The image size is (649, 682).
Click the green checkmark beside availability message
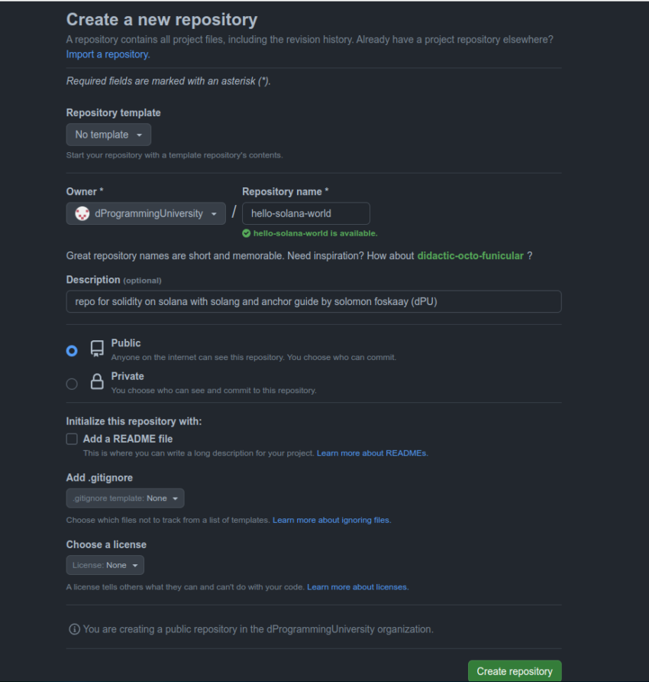tap(246, 233)
